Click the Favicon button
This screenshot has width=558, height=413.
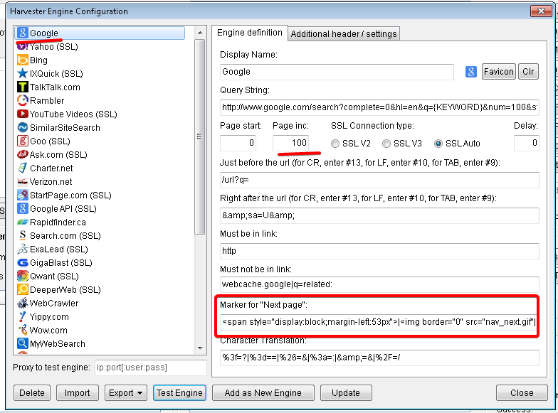tap(498, 72)
